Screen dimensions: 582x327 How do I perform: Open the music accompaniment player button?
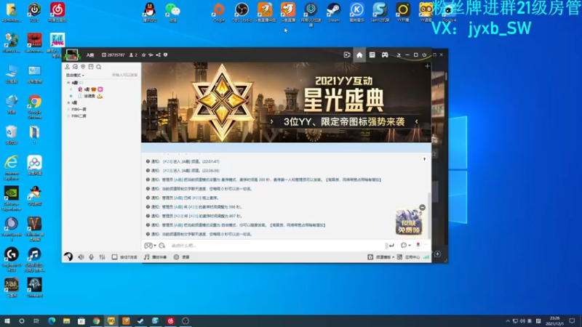(x=156, y=257)
